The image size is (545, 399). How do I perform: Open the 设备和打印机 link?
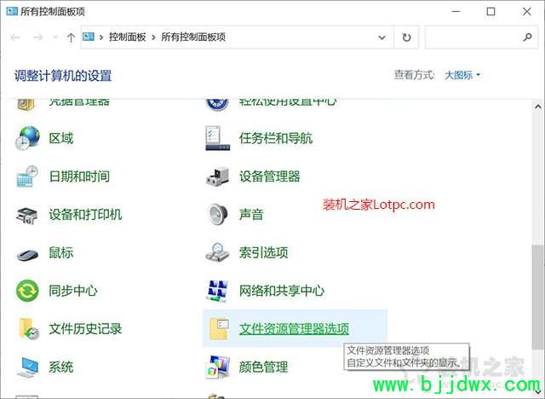(85, 214)
